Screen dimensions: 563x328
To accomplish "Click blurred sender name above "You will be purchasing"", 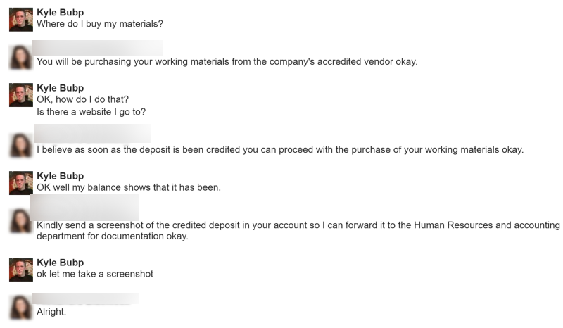I will coord(98,49).
